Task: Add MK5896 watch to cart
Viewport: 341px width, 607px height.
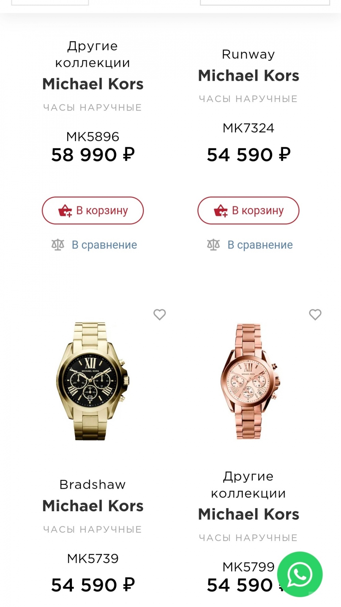Action: [93, 210]
